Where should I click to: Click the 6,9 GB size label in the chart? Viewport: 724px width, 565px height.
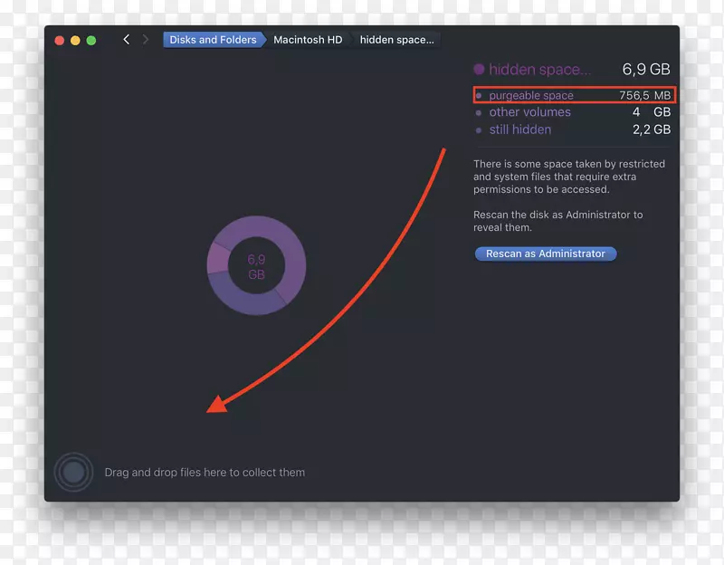(x=255, y=265)
